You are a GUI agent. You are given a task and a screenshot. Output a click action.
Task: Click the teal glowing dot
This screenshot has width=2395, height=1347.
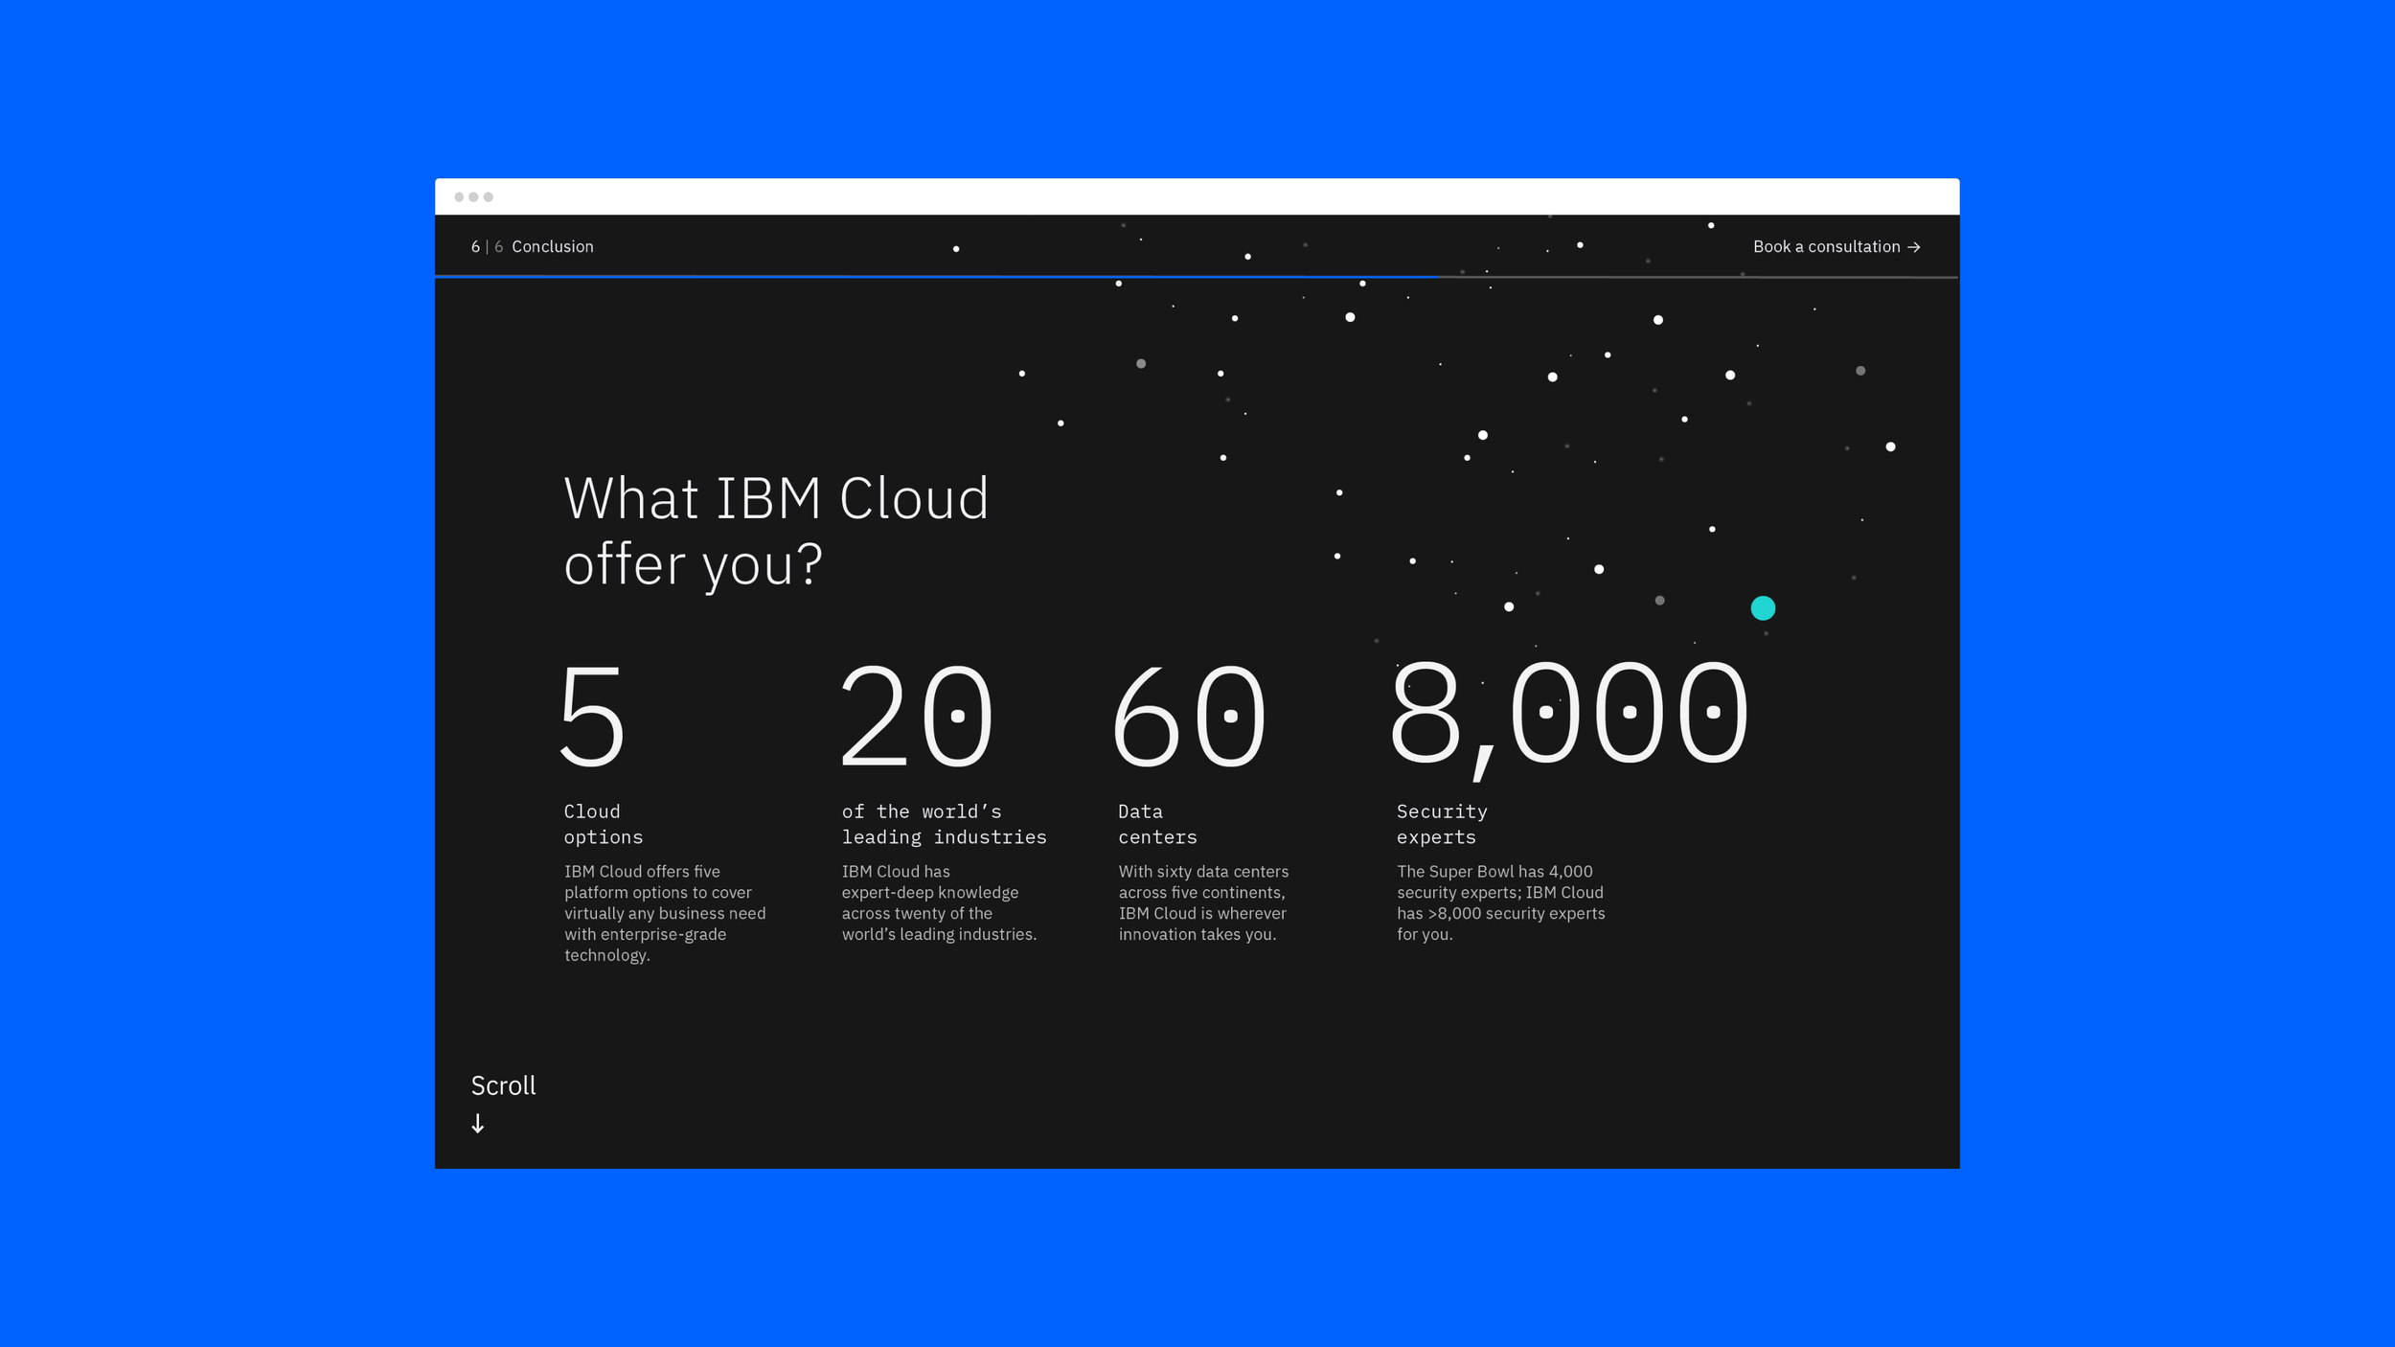[1763, 608]
